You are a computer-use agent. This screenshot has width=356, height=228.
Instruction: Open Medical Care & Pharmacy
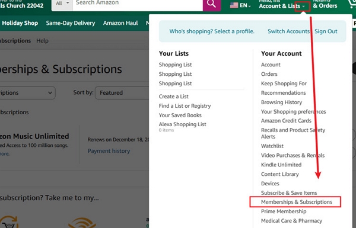pos(291,221)
